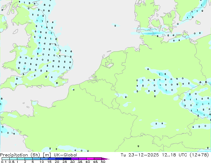Screen dimensions: 211x163
Task: Select the 35–40 violet legend swatch
Action: click(x=83, y=159)
